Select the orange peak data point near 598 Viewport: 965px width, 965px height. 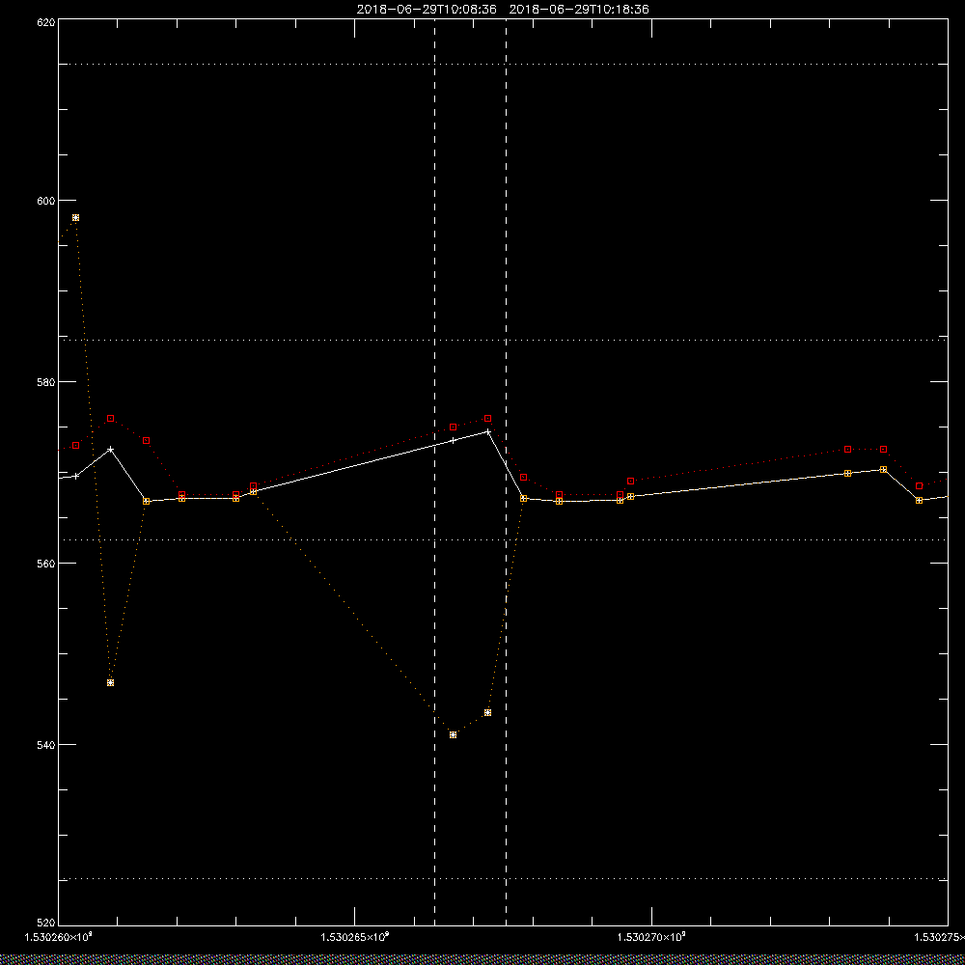click(75, 218)
